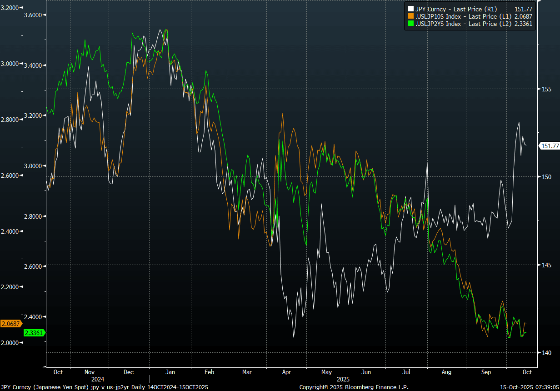Screen dimensions: 560x391
Task: Click the green 2.3361 value tag on left axis
Action: click(34, 333)
